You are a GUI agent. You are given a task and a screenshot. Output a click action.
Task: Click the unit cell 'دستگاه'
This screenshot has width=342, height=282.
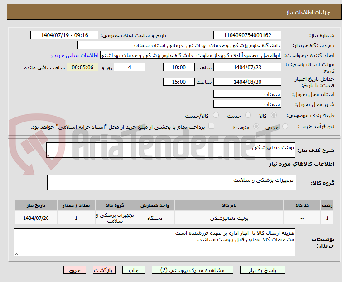point(154,218)
